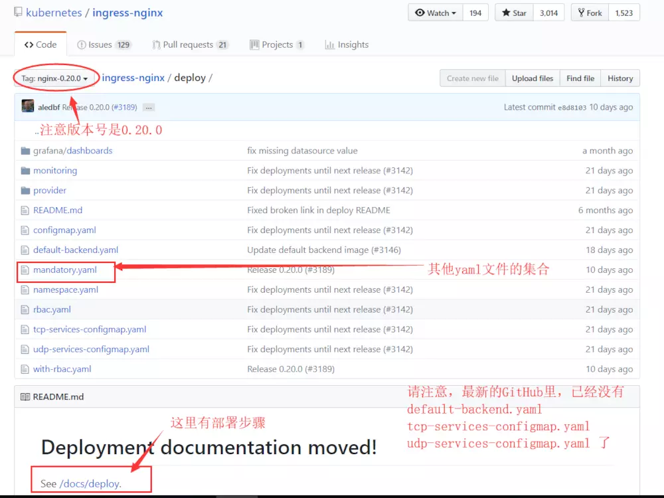Image resolution: width=664 pixels, height=498 pixels.
Task: View the 1,523 forks count
Action: click(x=623, y=13)
